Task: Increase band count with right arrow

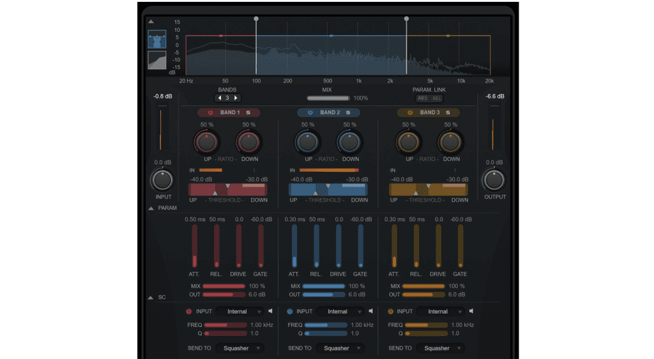Action: pos(236,98)
